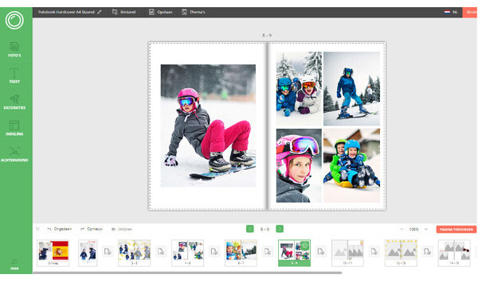Undo with Ongedaan
This screenshot has width=478, height=286.
tap(60, 229)
